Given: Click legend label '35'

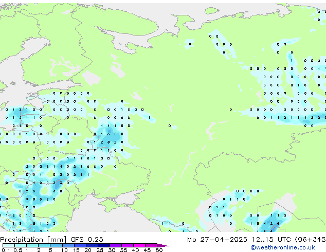Looking at the screenshot, I should click(x=123, y=250).
